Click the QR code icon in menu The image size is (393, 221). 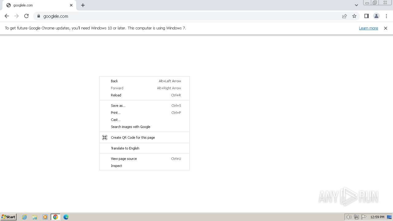click(x=105, y=138)
